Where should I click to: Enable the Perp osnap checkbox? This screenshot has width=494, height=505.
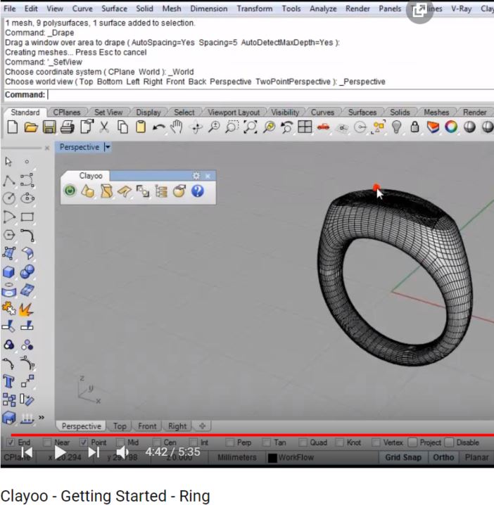(x=230, y=442)
